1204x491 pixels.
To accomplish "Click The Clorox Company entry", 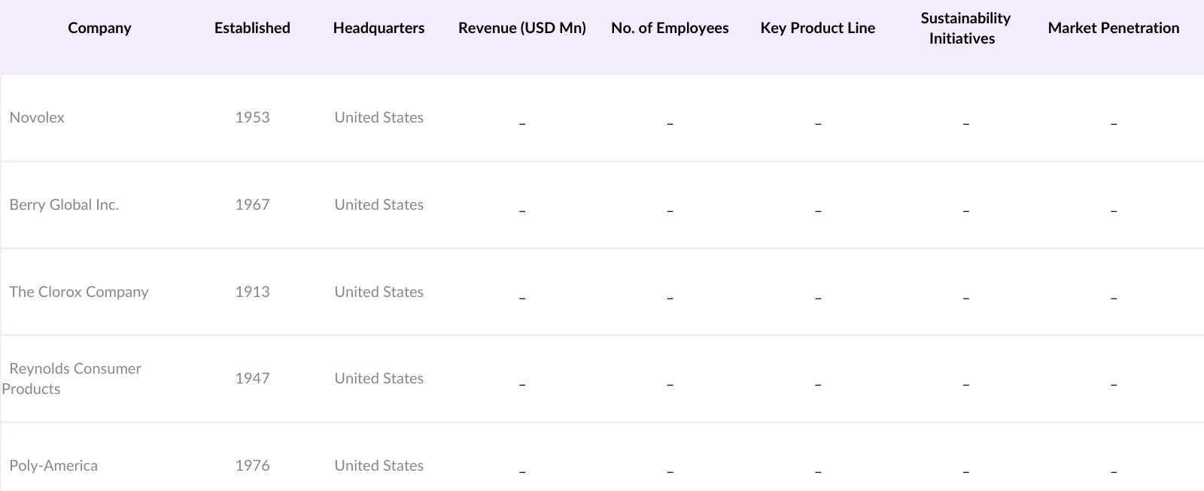I will pyautogui.click(x=78, y=292).
